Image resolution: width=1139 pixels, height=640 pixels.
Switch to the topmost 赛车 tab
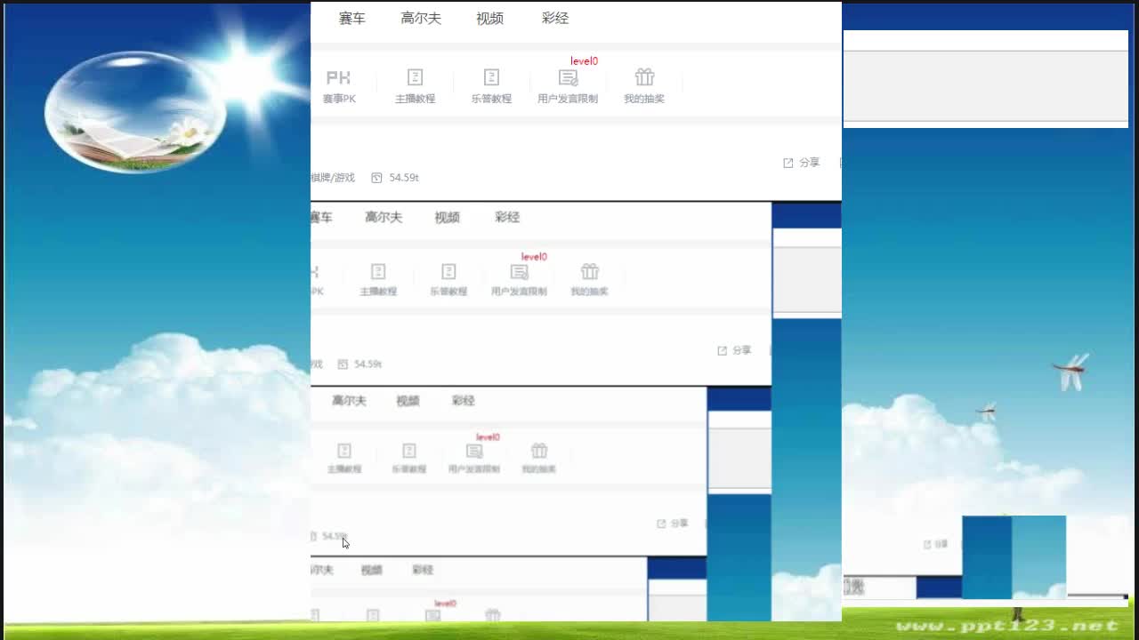coord(351,19)
